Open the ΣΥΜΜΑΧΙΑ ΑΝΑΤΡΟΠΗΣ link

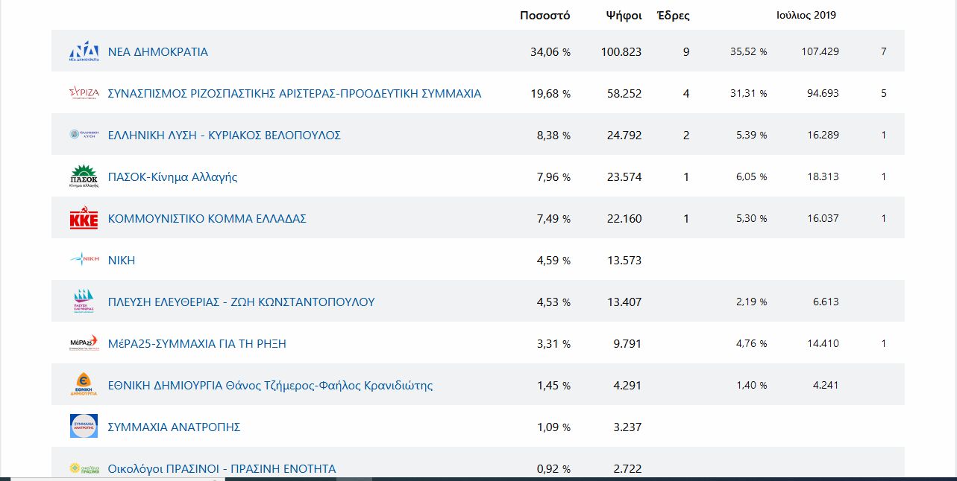(x=175, y=427)
